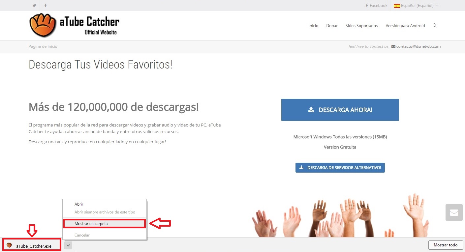The image size is (465, 252).
Task: Open the search magnifier icon in navigation
Action: (x=435, y=25)
